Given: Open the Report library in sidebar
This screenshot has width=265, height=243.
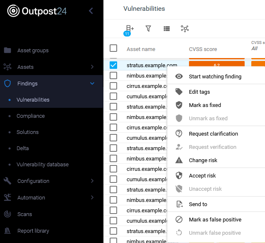Looking at the screenshot, I should tap(33, 231).
